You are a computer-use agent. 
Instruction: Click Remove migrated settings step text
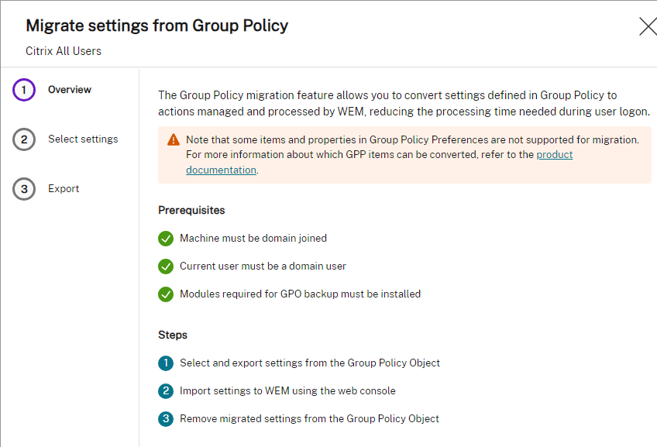309,419
